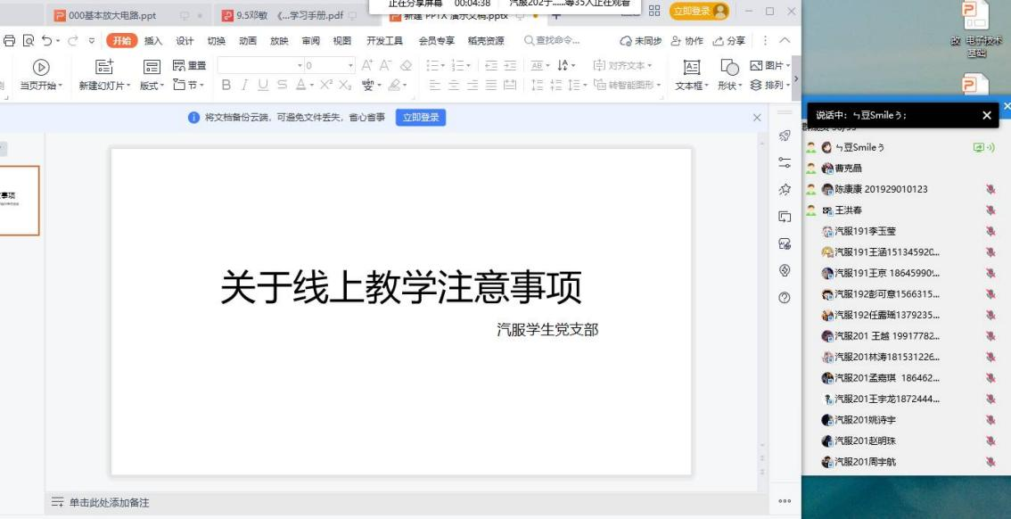The width and height of the screenshot is (1011, 519).
Task: Click the undo arrow in quick access toolbar
Action: coord(47,41)
